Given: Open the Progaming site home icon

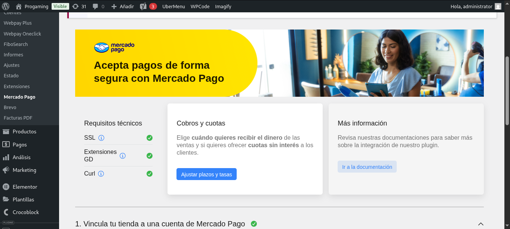Looking at the screenshot, I should [x=19, y=6].
